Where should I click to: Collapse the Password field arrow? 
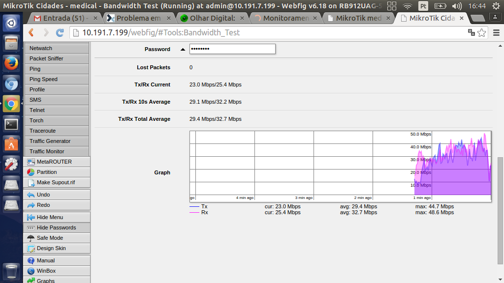183,50
